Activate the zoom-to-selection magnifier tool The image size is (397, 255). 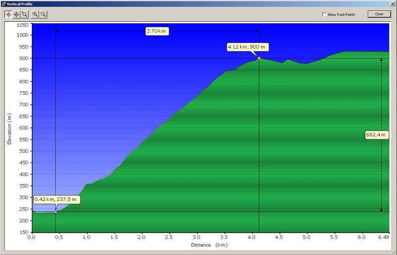(24, 14)
